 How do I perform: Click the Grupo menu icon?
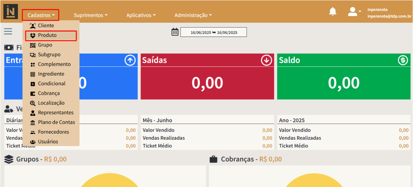[x=33, y=45]
